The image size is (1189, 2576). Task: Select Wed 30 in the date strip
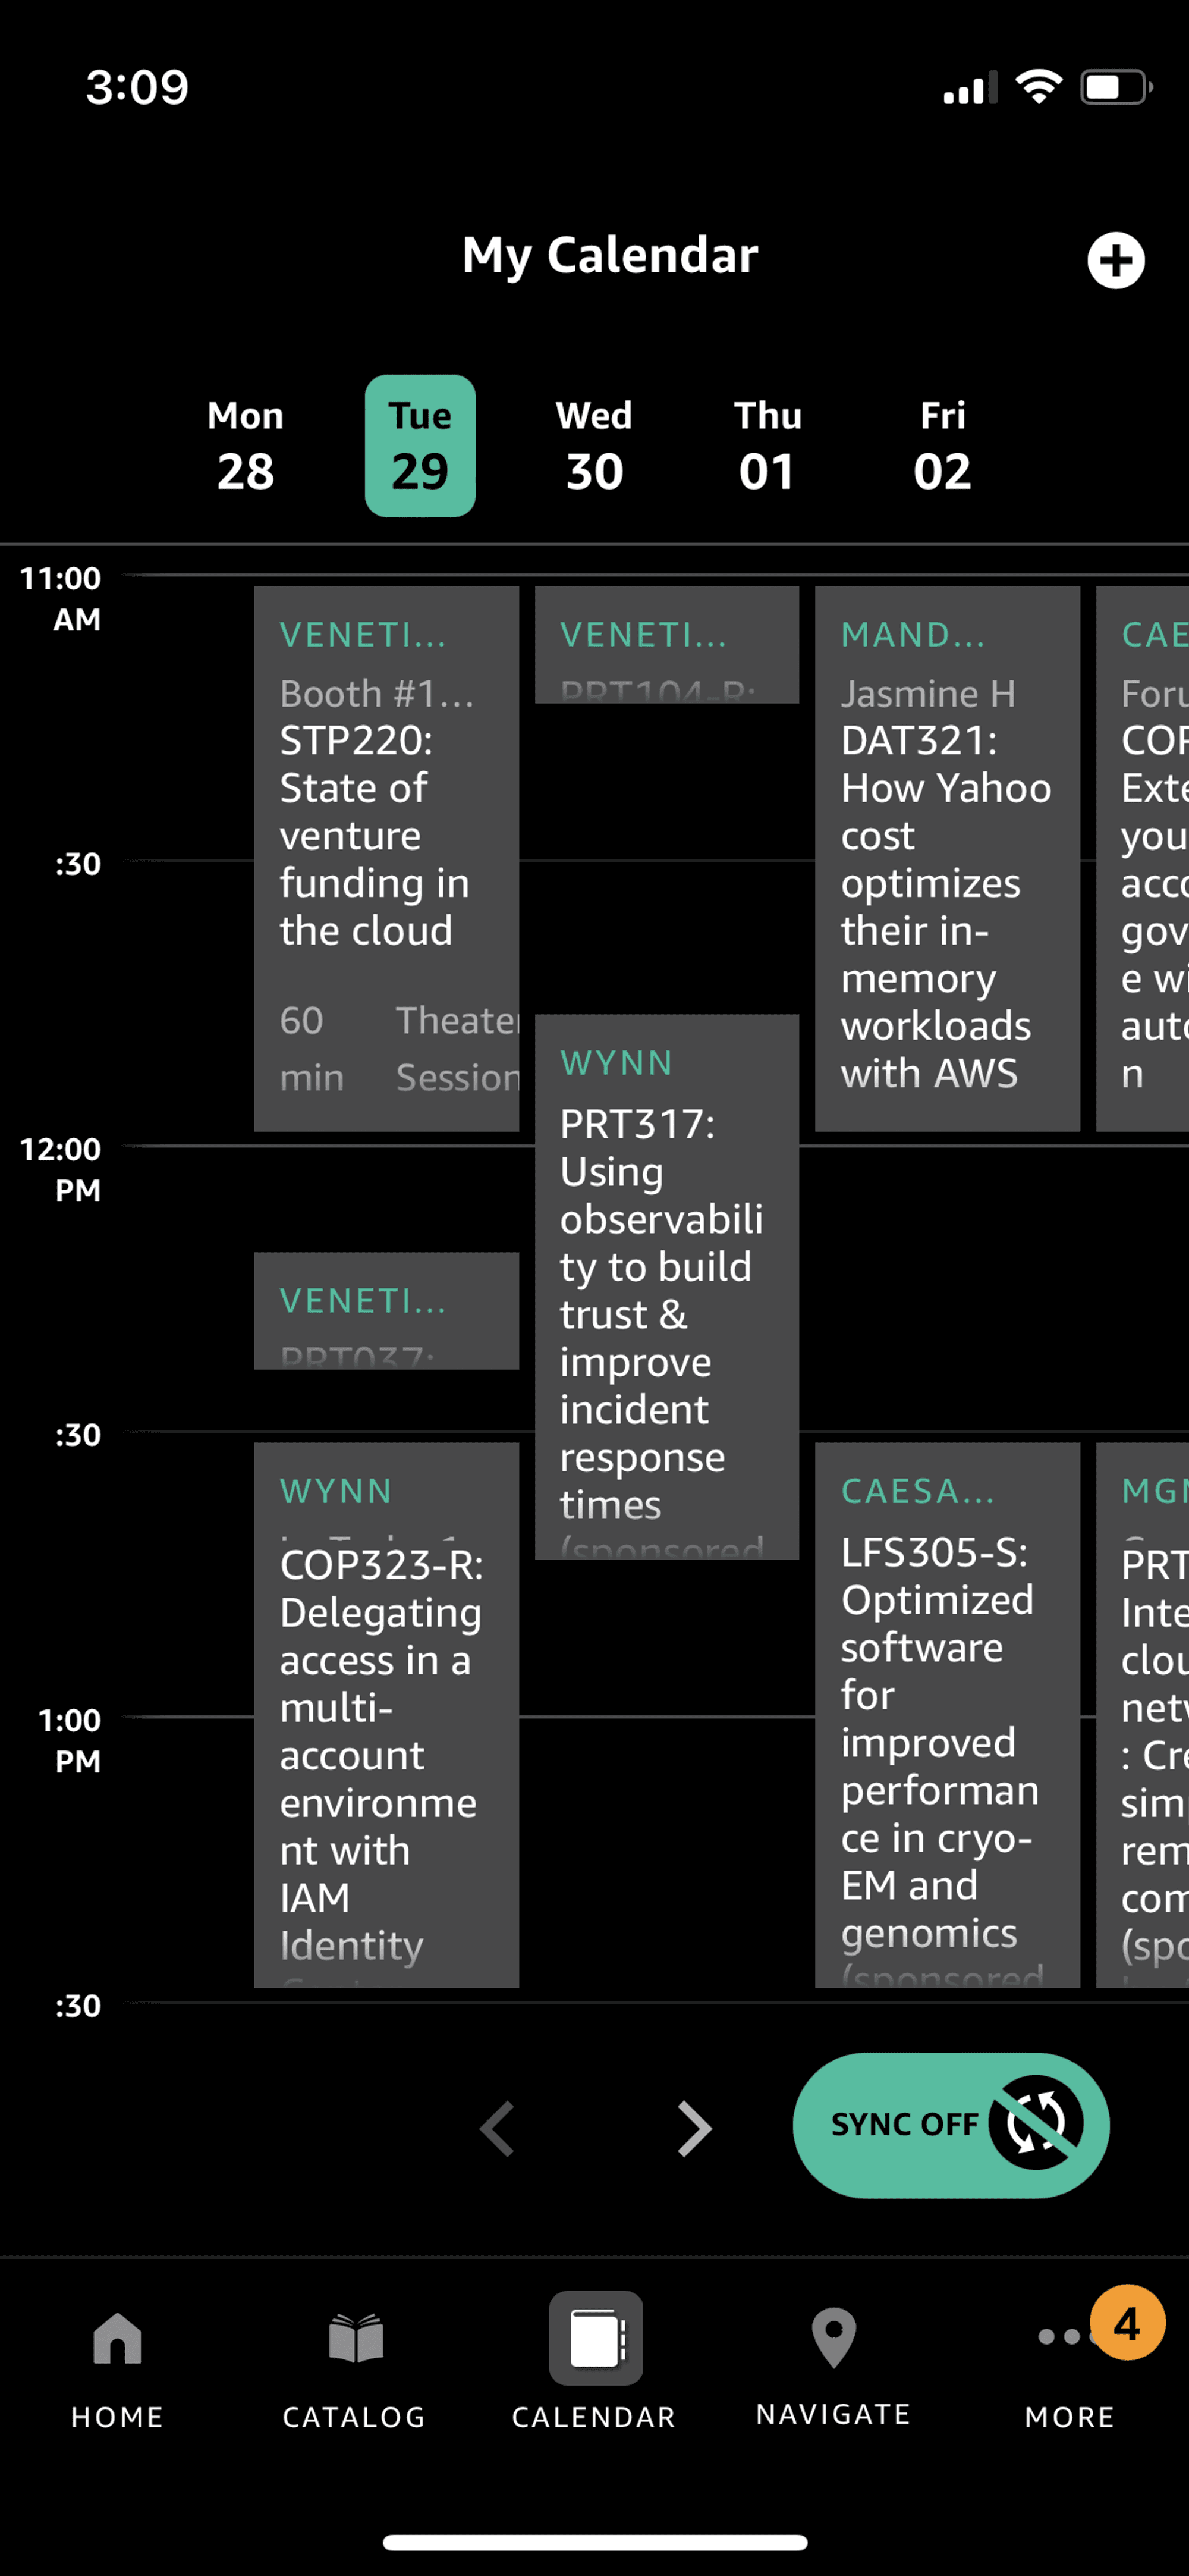[x=594, y=446]
